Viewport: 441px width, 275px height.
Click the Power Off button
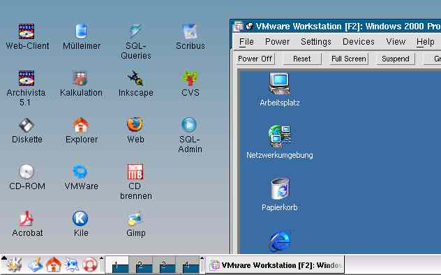(255, 59)
